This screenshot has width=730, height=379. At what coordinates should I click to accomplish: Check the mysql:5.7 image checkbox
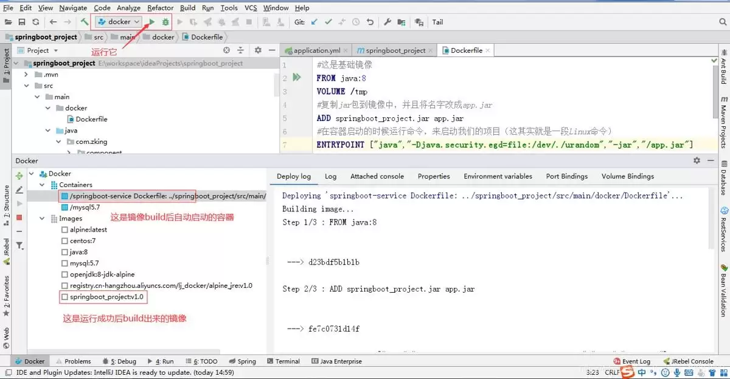[x=63, y=263]
